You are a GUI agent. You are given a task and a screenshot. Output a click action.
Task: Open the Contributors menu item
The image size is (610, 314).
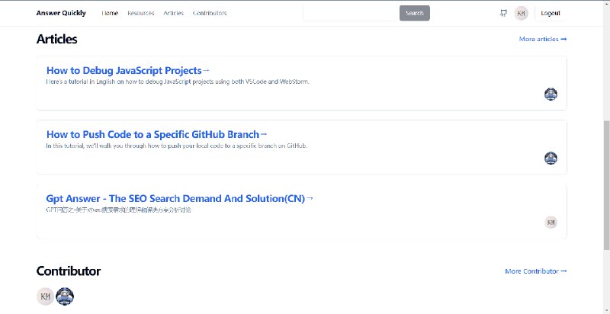(210, 13)
